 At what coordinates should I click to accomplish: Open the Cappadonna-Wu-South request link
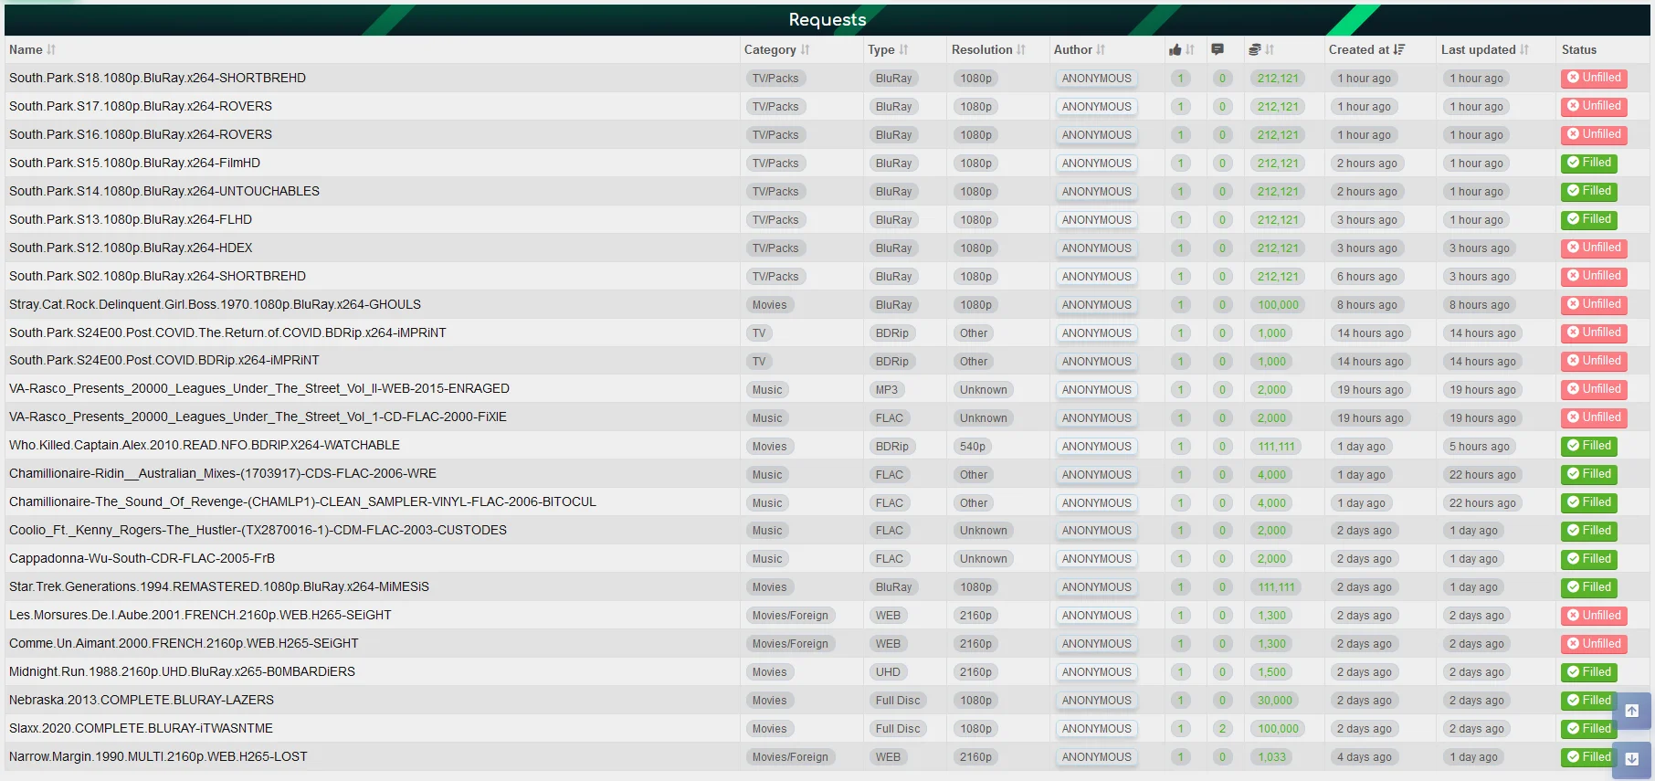coord(142,559)
